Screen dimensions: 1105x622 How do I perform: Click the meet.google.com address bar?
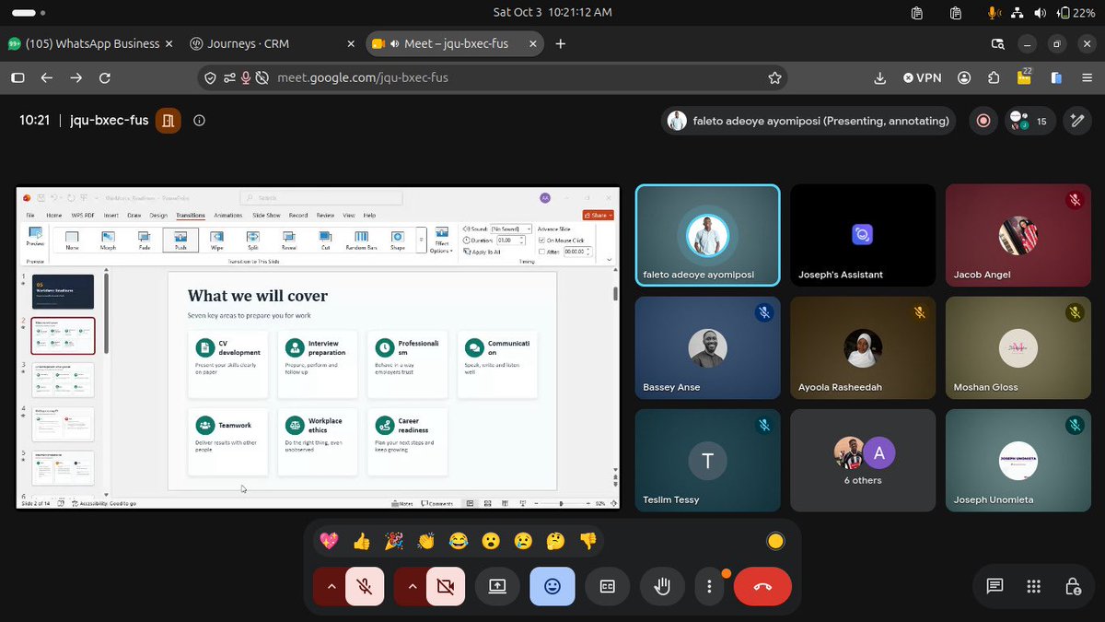coord(494,77)
